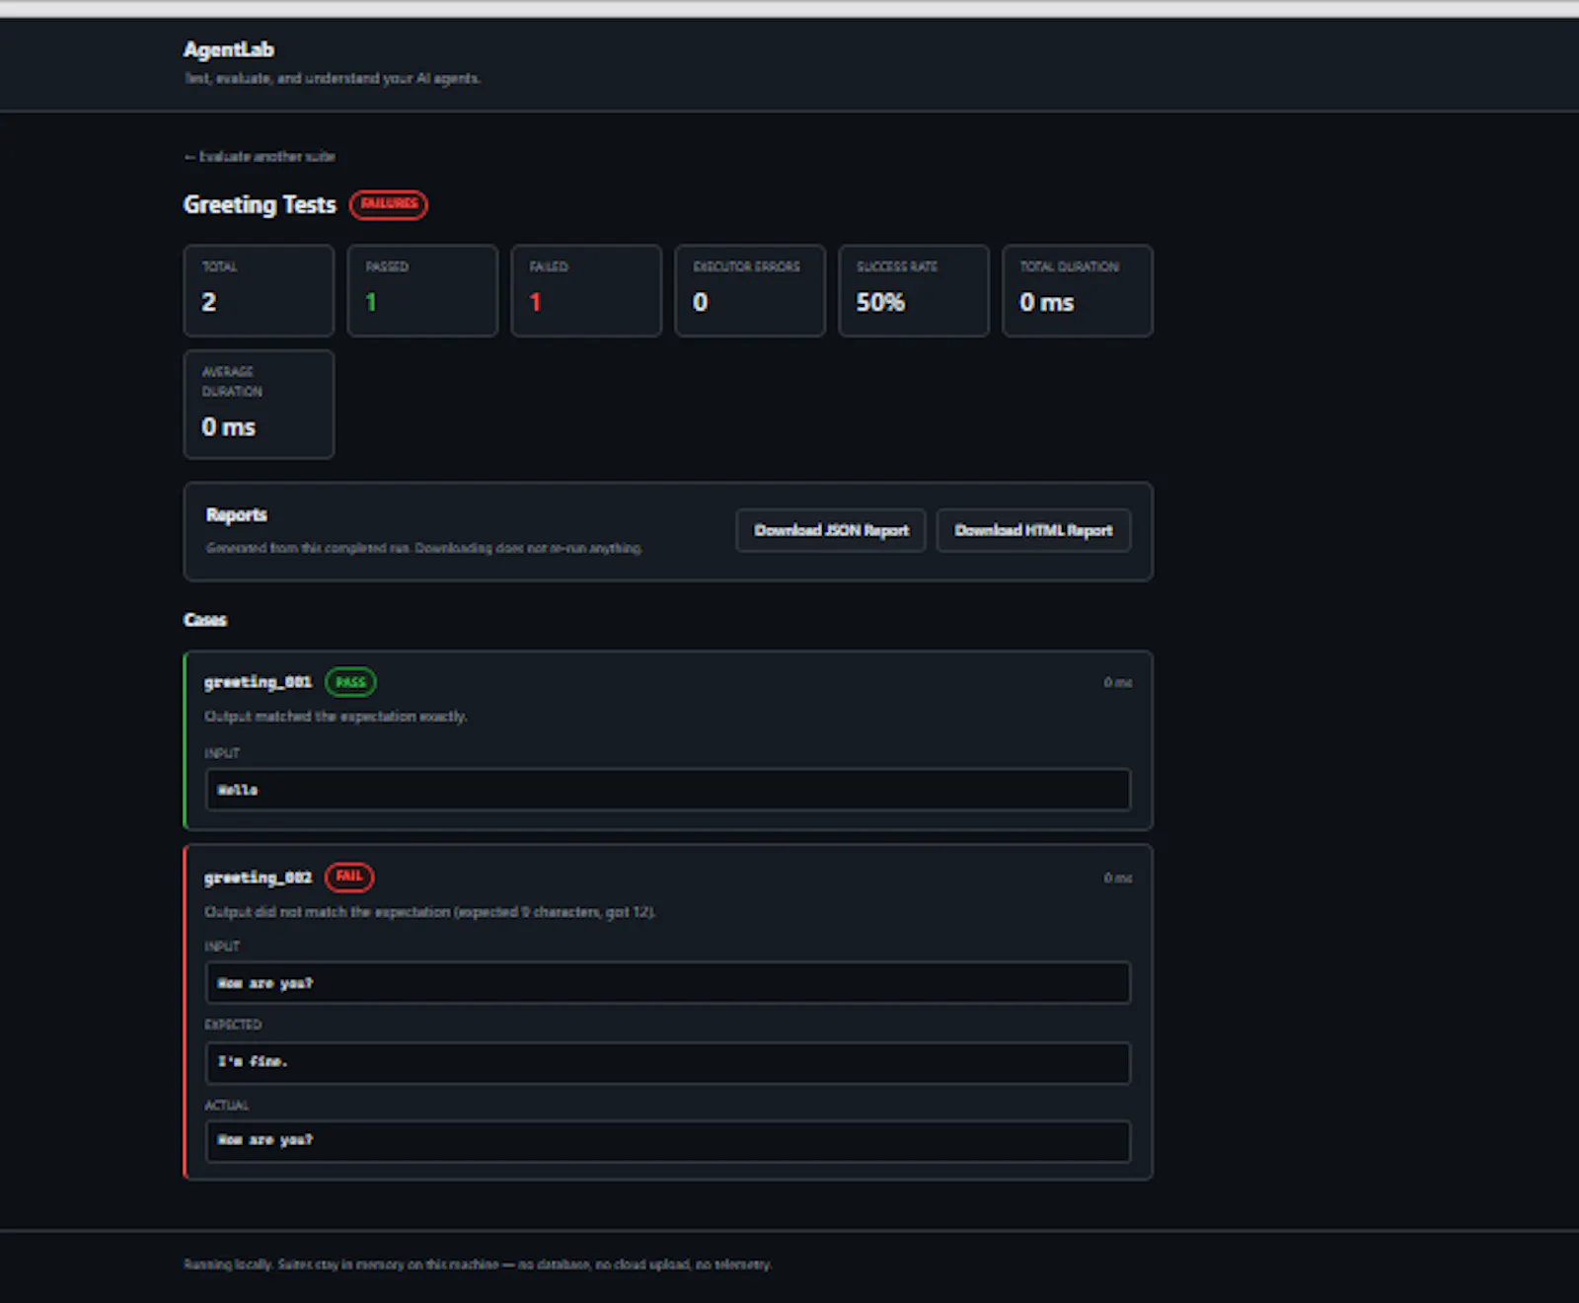The height and width of the screenshot is (1303, 1579).
Task: Click the ACTUAL label in greeting_002
Action: [x=226, y=1106]
